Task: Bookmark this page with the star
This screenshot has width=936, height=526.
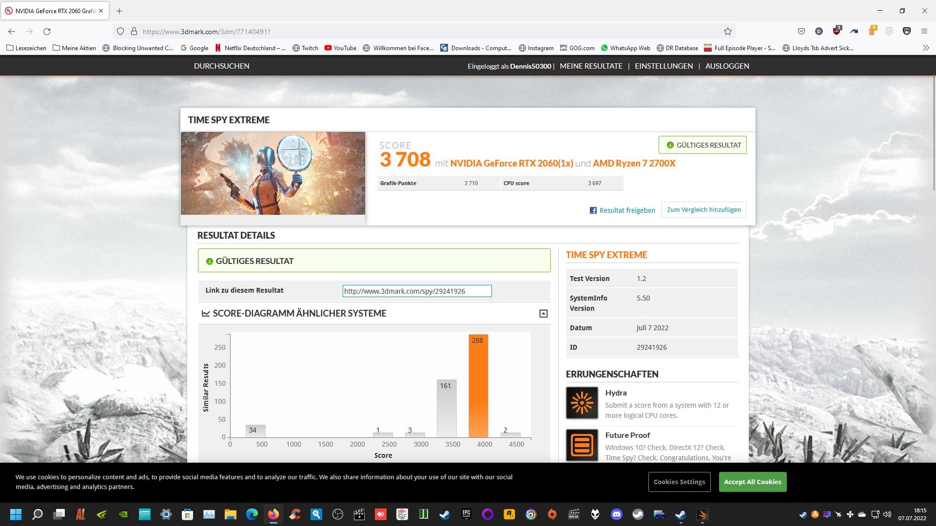Action: click(727, 32)
